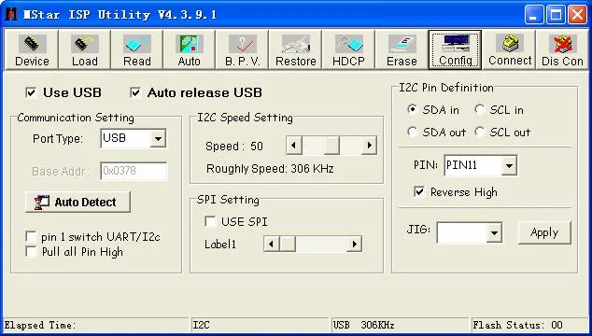The width and height of the screenshot is (592, 336).
Task: Click SPI Label1 slider right arrow
Action: (354, 244)
